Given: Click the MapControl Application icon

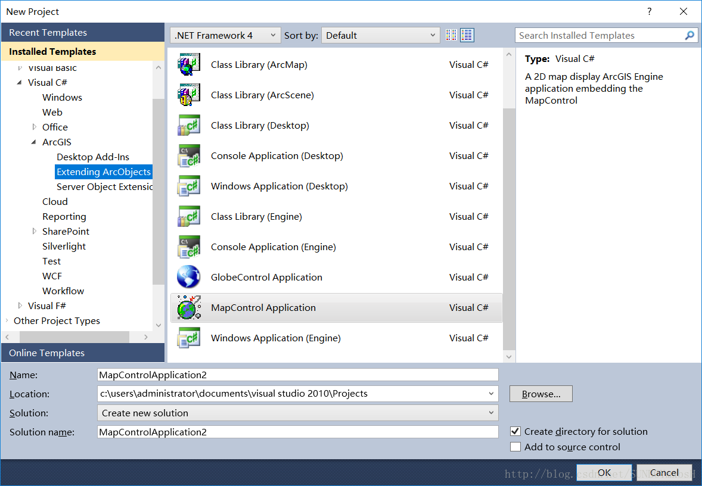Looking at the screenshot, I should 188,307.
